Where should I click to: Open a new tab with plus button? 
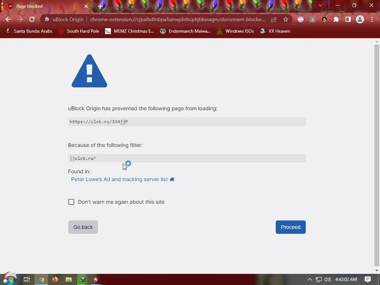point(100,6)
